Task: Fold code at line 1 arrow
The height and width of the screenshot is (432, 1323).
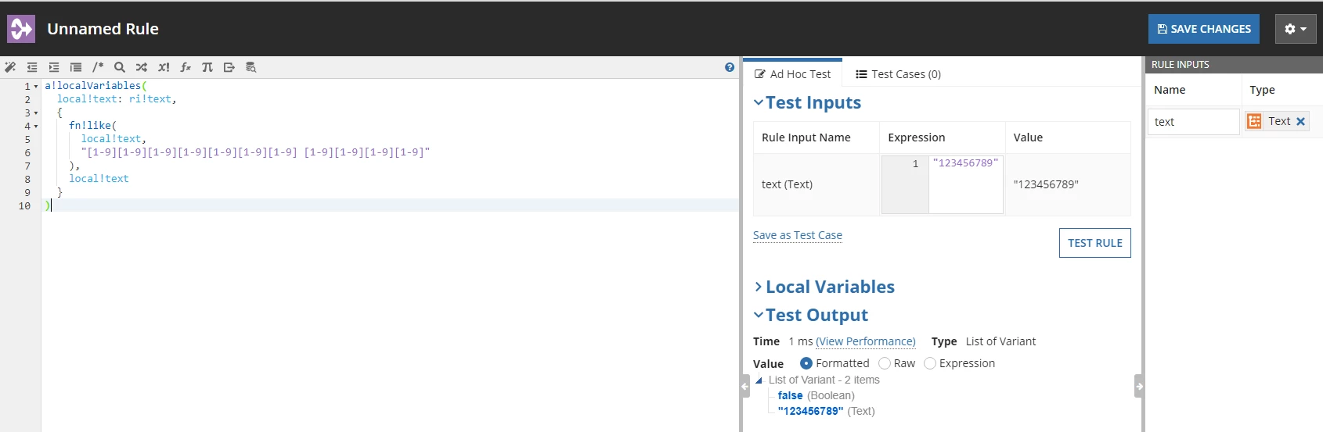Action: pyautogui.click(x=36, y=87)
